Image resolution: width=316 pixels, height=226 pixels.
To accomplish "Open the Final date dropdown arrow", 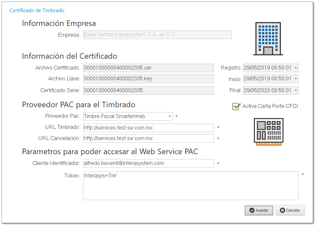I will 296,90.
